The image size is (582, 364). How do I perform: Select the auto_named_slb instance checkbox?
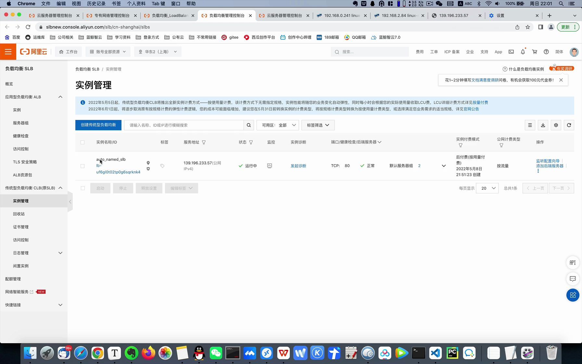pos(82,166)
